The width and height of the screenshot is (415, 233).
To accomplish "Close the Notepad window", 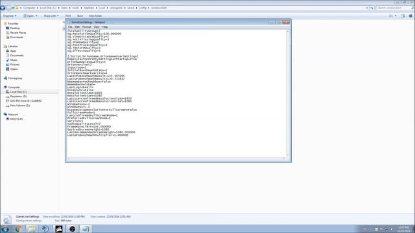I will tap(286, 22).
